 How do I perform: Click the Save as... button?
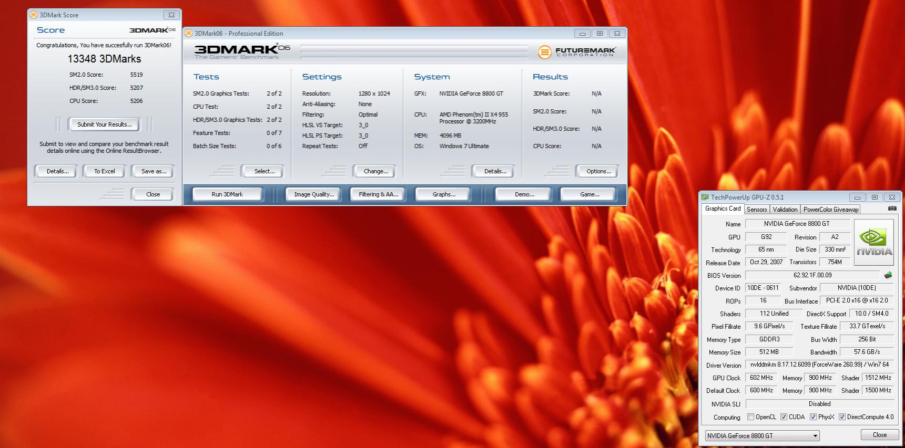[x=154, y=171]
